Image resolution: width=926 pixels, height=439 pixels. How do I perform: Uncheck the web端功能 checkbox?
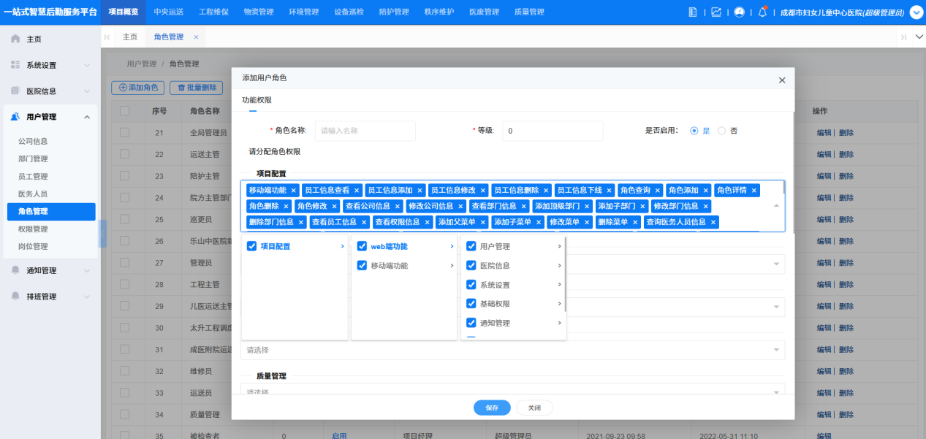coord(362,247)
